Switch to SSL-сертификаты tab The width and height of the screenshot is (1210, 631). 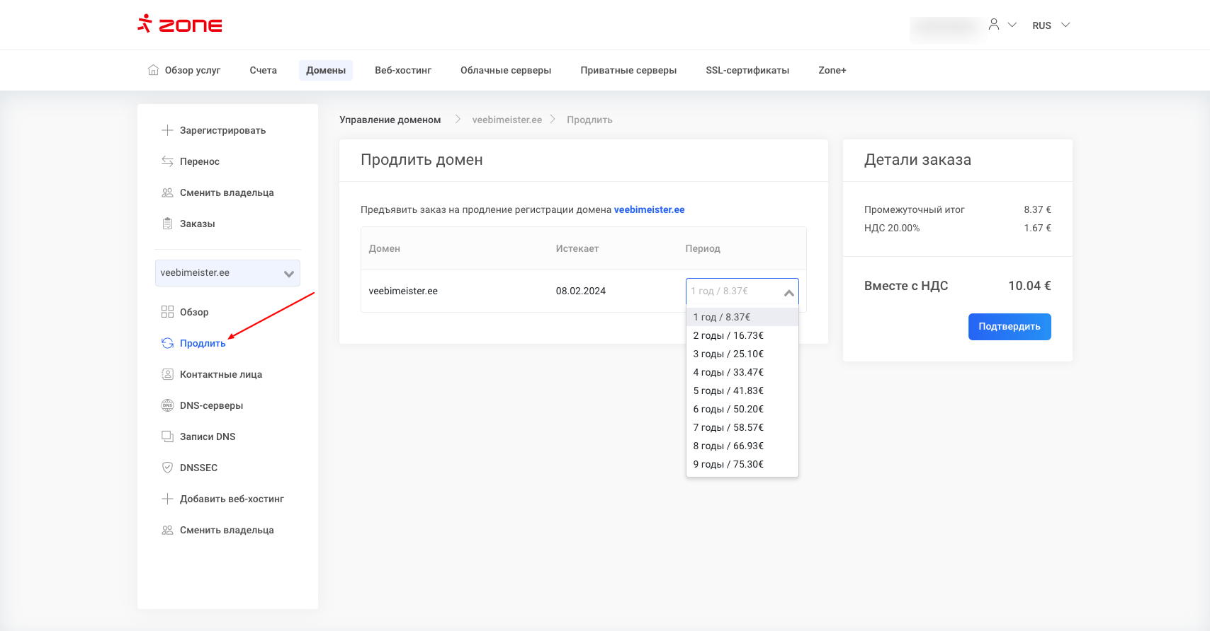(747, 70)
